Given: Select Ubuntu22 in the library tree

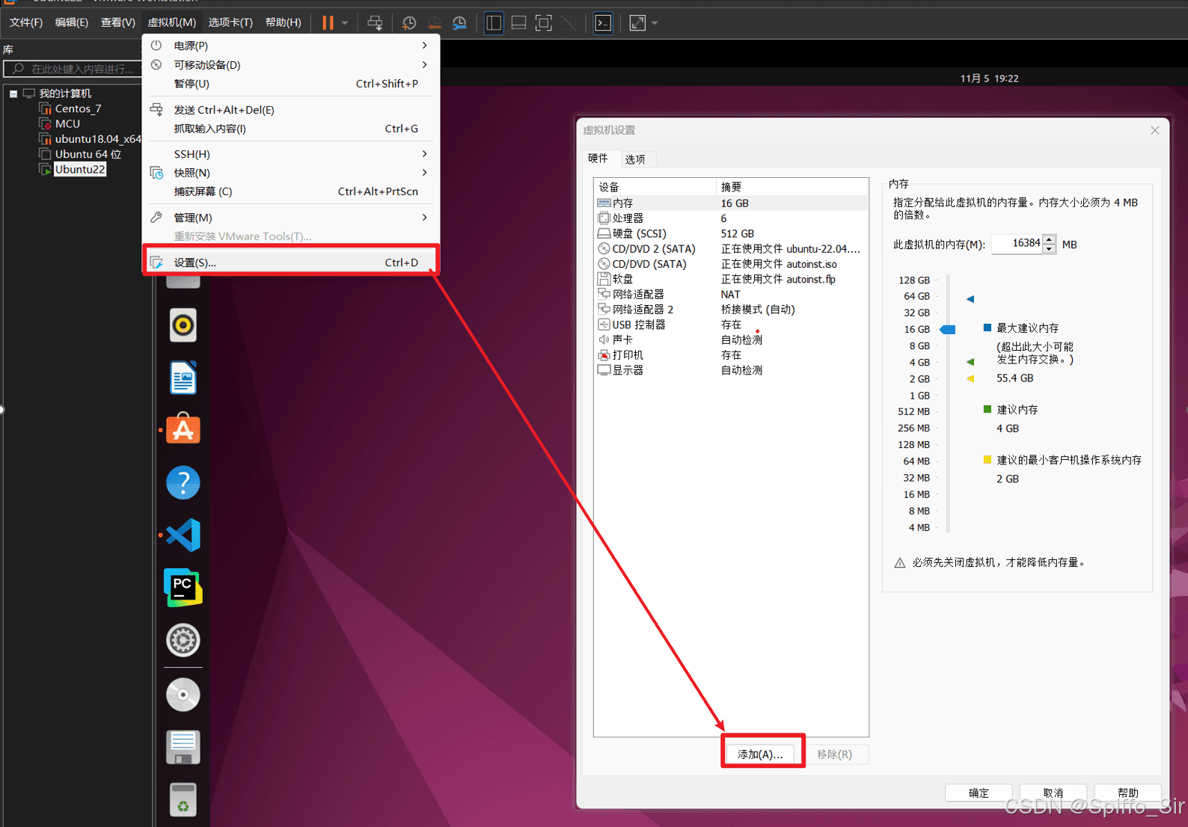Looking at the screenshot, I should [79, 170].
